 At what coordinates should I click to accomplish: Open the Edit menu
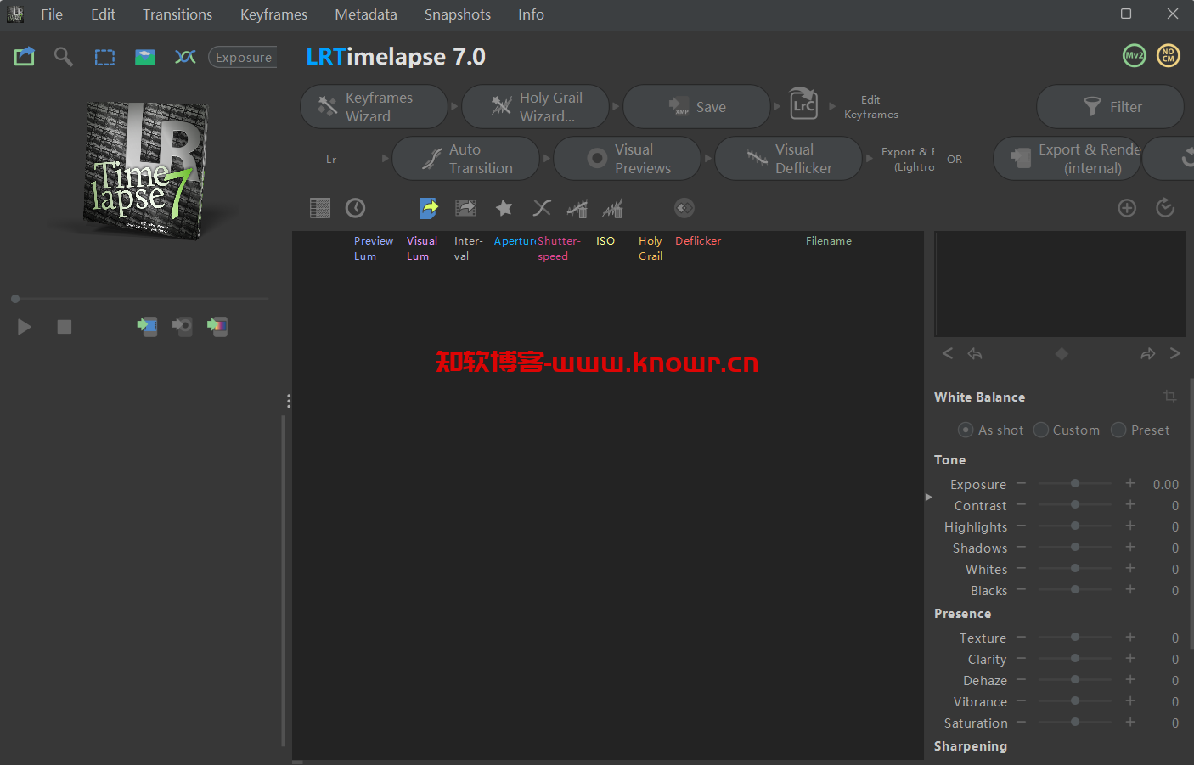coord(103,14)
